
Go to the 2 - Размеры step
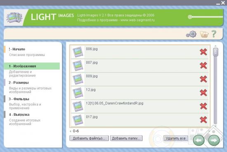19,83
